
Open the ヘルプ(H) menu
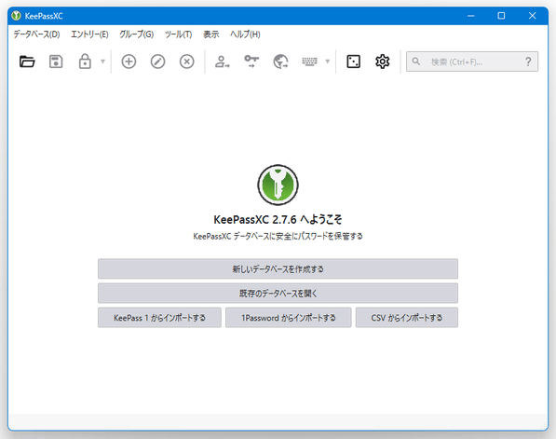245,34
